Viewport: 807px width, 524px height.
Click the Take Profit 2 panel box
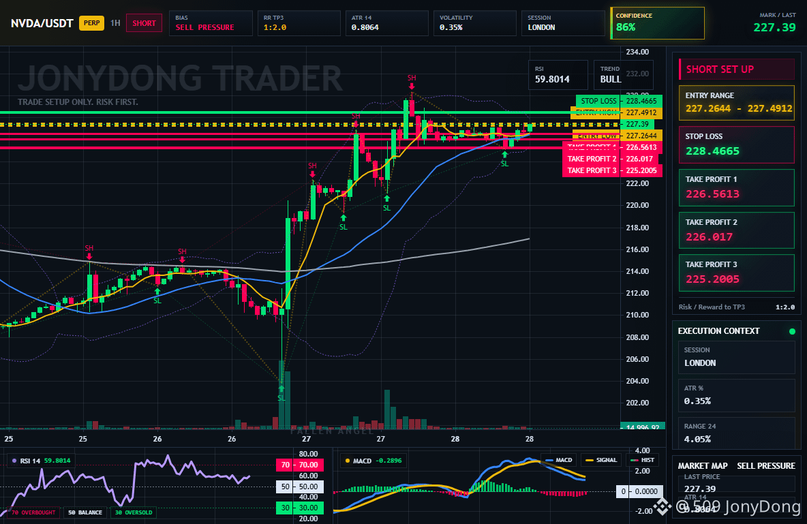coord(737,230)
